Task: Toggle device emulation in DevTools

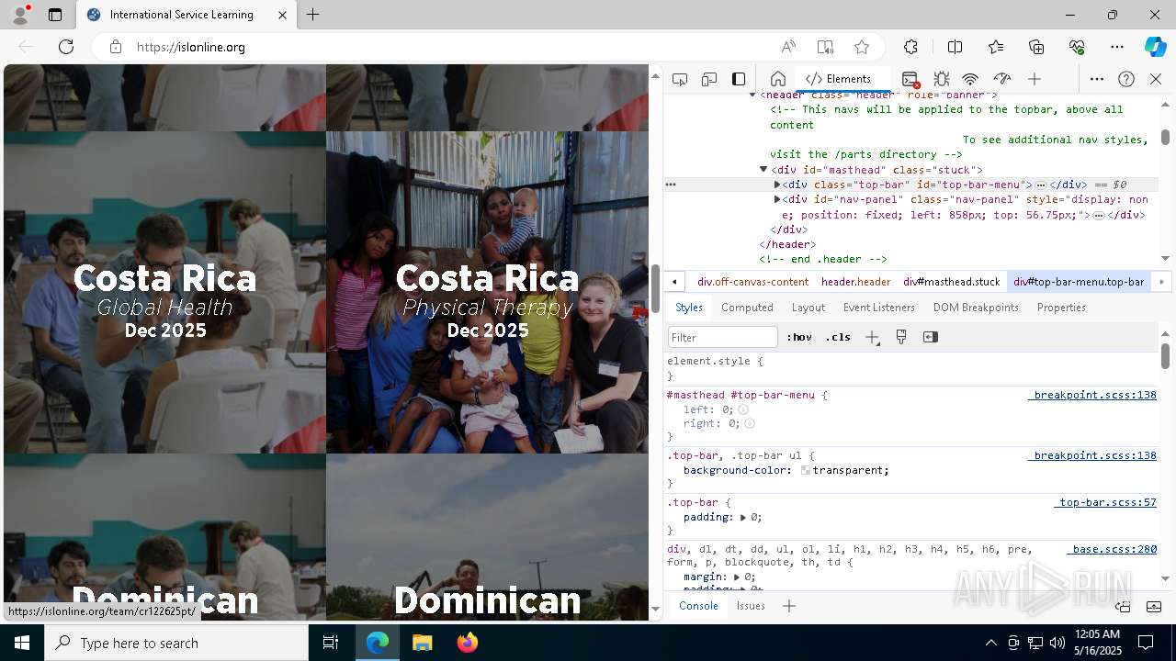Action: coord(709,79)
